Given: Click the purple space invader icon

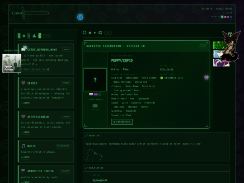Looking at the screenshot, I should click(x=206, y=77).
